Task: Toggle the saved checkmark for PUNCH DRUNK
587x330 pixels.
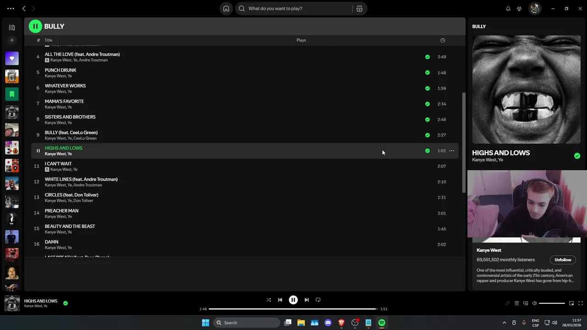Action: pos(427,72)
